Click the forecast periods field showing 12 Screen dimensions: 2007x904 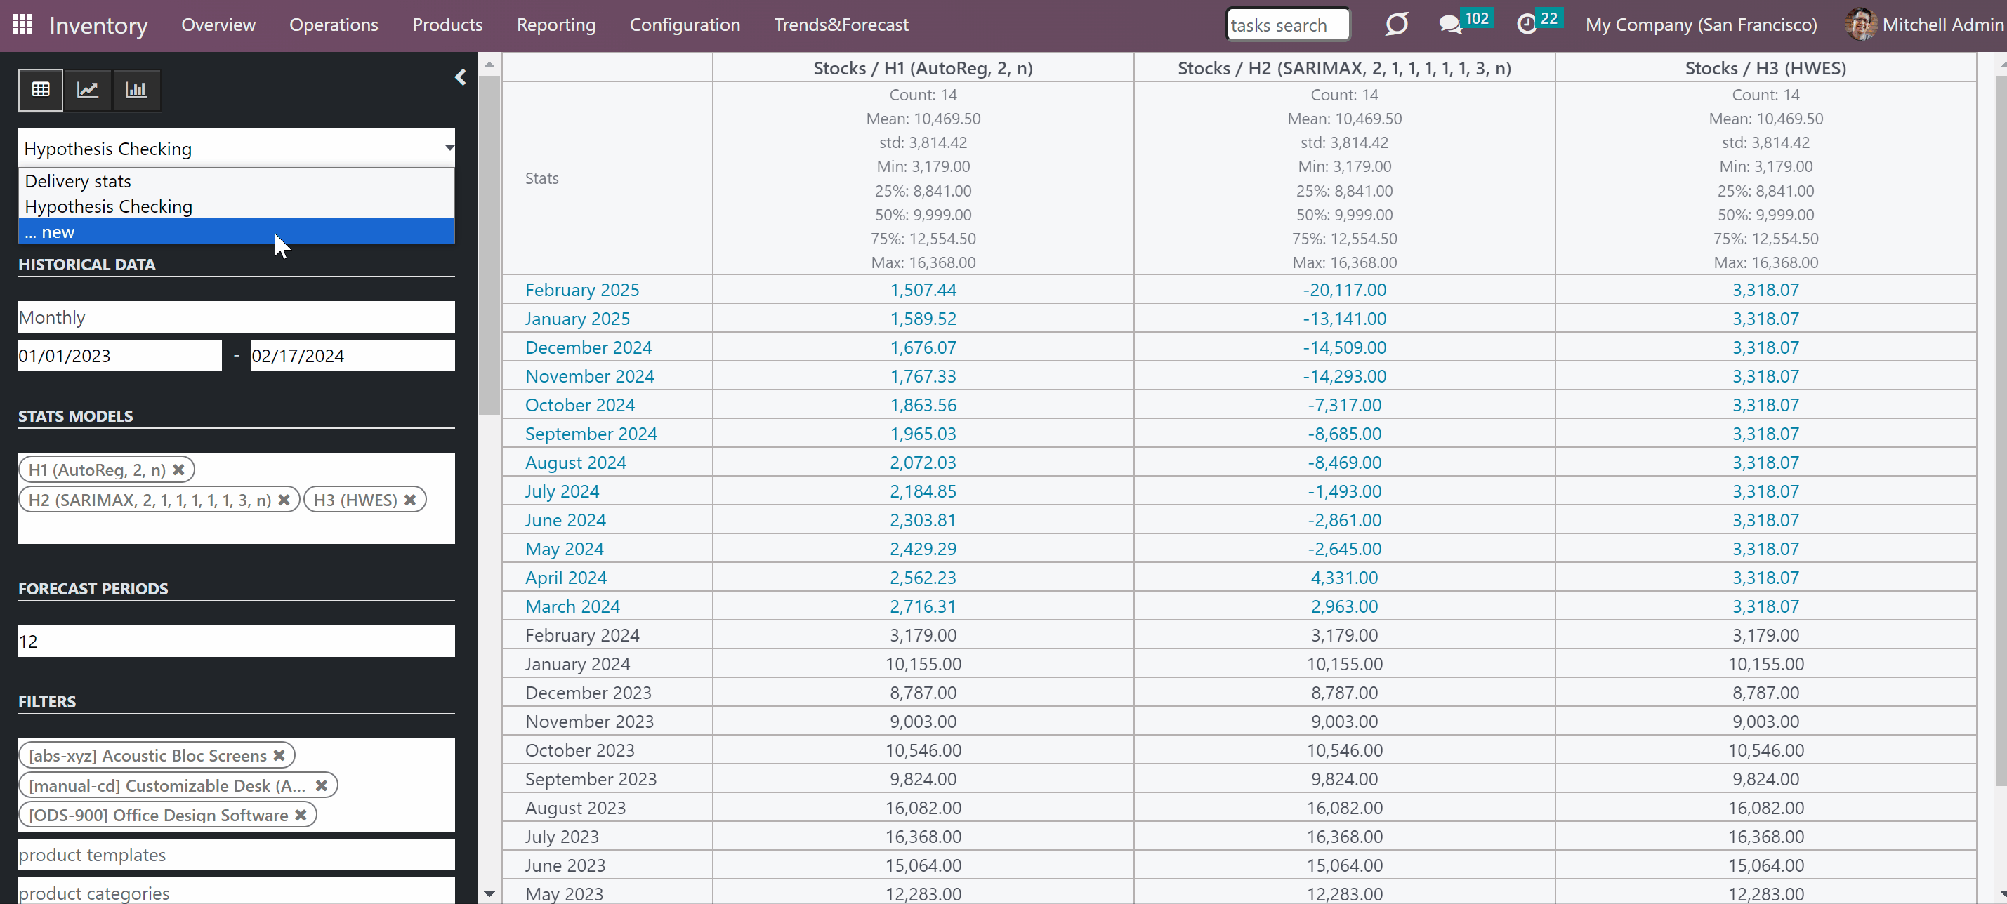coord(236,642)
